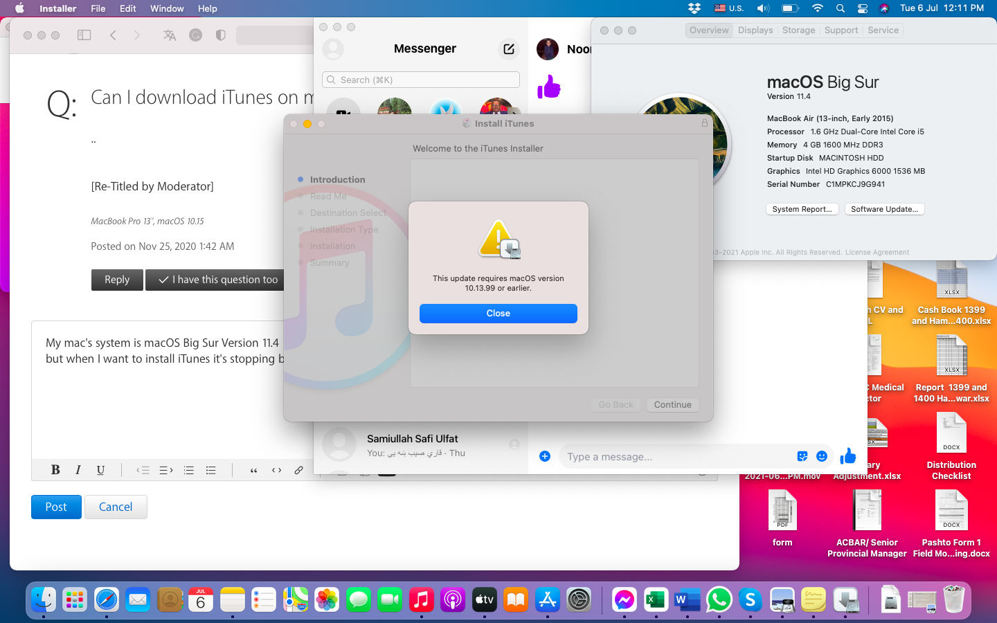Select the Pashto Form 1 document on desktop

(x=951, y=523)
